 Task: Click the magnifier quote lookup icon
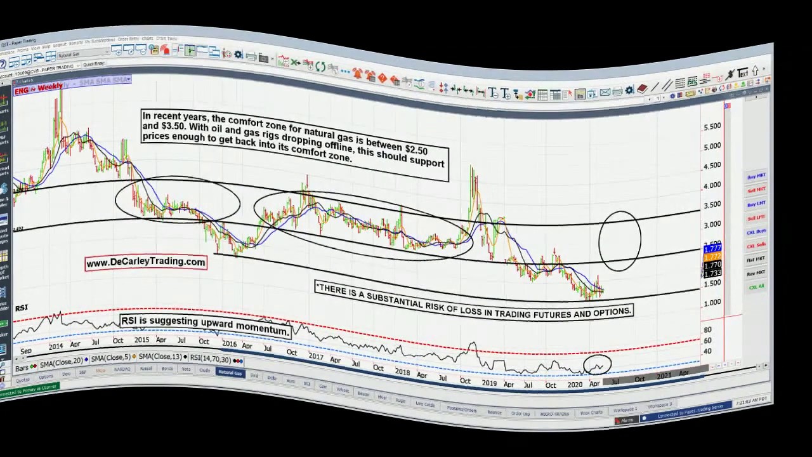pos(154,49)
